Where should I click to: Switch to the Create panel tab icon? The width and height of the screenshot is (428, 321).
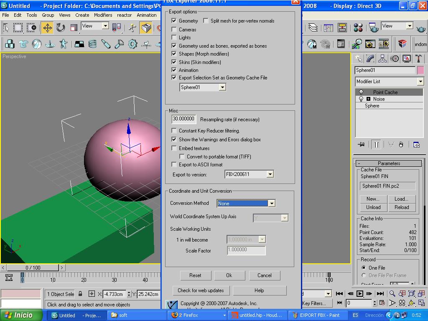pyautogui.click(x=358, y=59)
